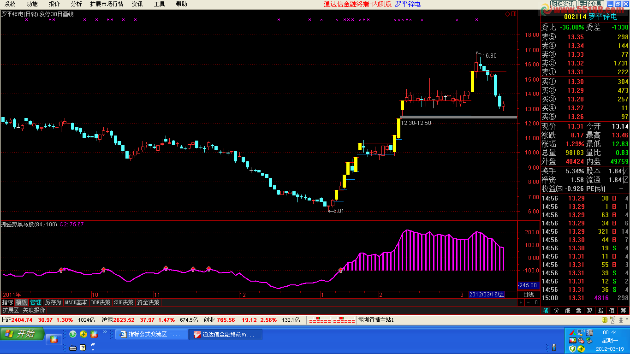This screenshot has width=630, height=354.
Task: Open the 日线 period selector
Action: (528, 294)
